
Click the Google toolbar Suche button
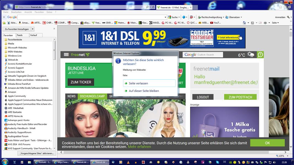[x=173, y=17]
